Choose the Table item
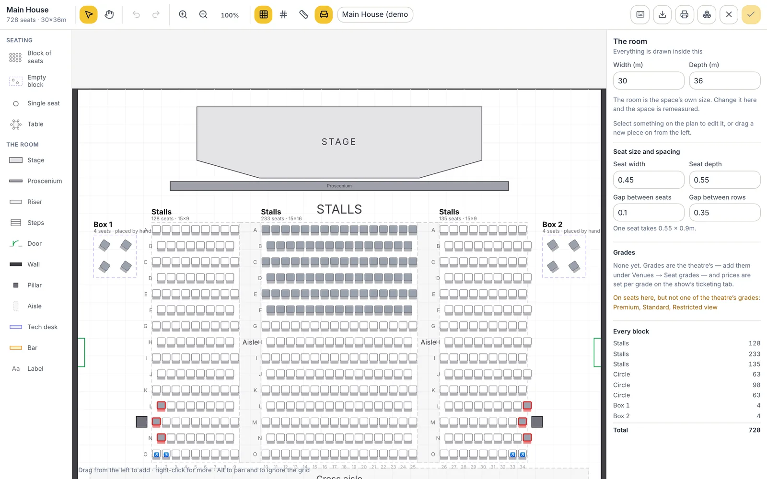 pyautogui.click(x=36, y=124)
